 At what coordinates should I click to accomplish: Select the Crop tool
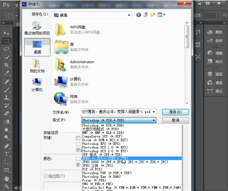click(6, 65)
